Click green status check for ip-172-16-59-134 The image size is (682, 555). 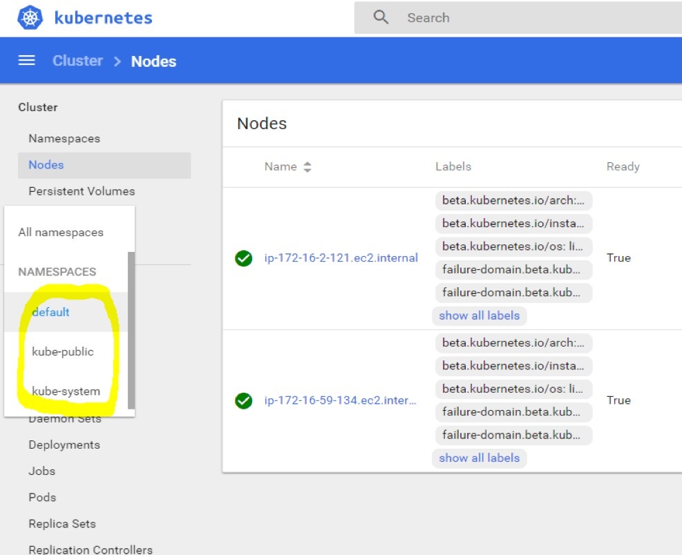[x=243, y=400]
